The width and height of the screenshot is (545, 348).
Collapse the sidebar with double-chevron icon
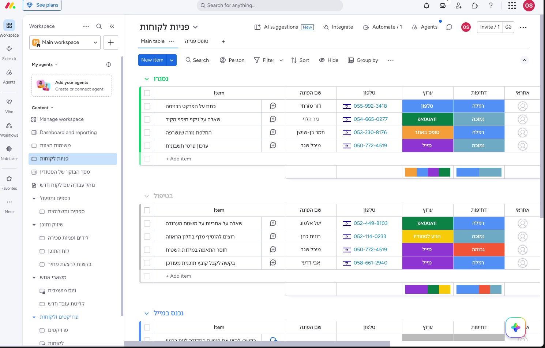point(112,26)
